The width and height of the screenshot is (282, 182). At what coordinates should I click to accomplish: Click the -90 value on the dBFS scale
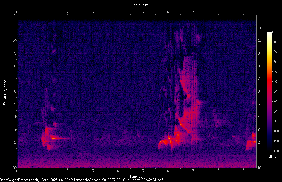coord(275,121)
